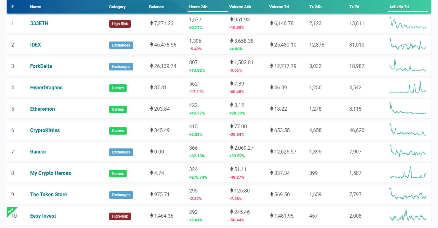
Task: Select the Tx 24h value 12,878
Action: 317,45
